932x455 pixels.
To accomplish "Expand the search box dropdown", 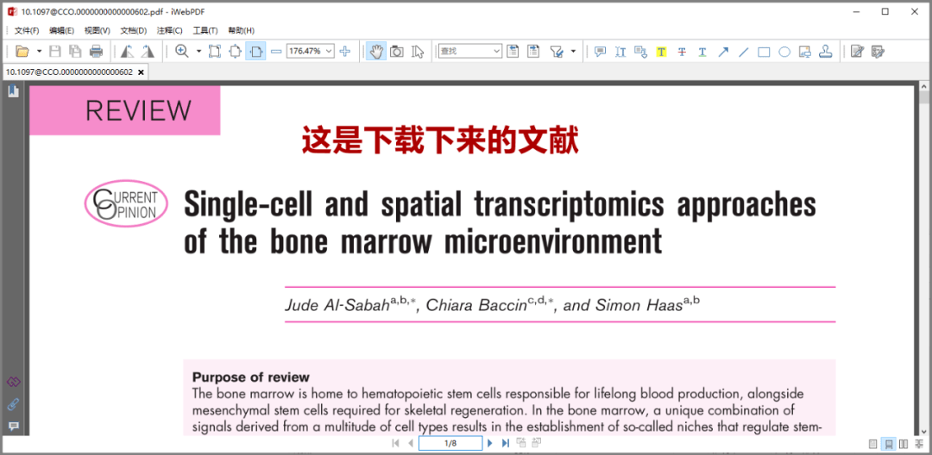I will (x=496, y=52).
